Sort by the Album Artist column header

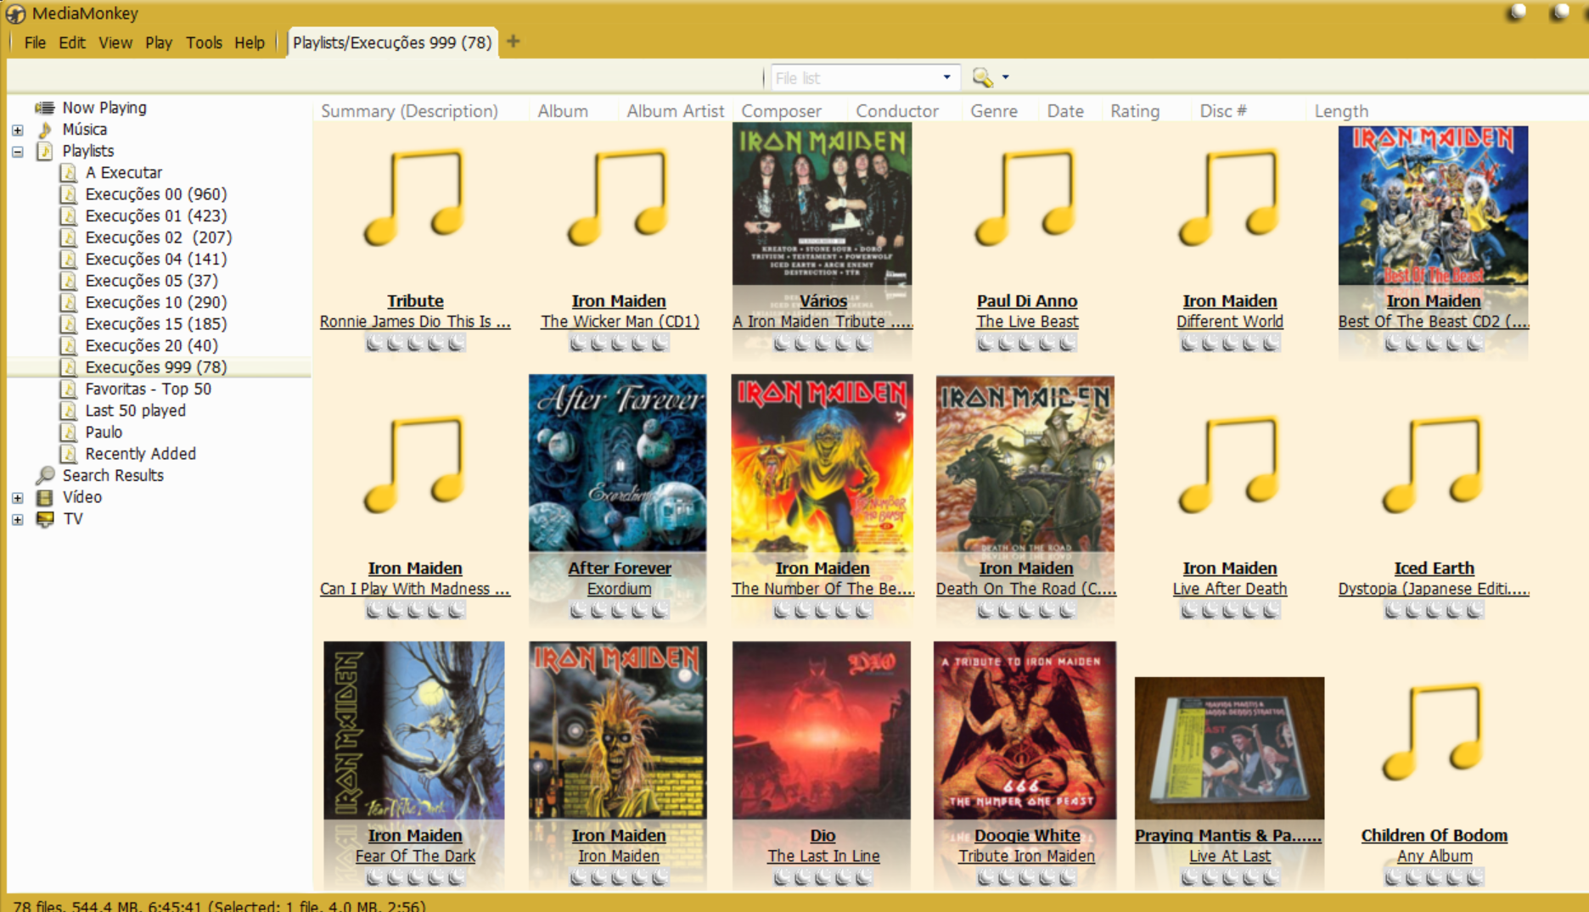click(x=676, y=111)
